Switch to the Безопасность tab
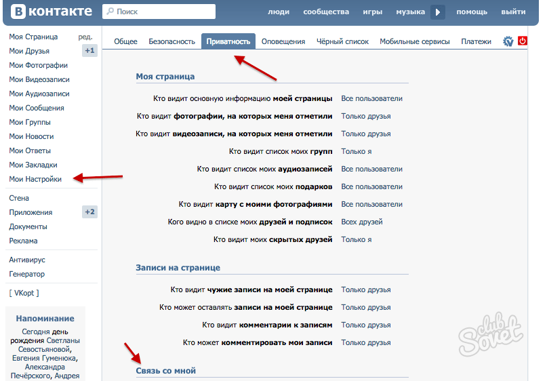The width and height of the screenshot is (547, 381). (171, 41)
